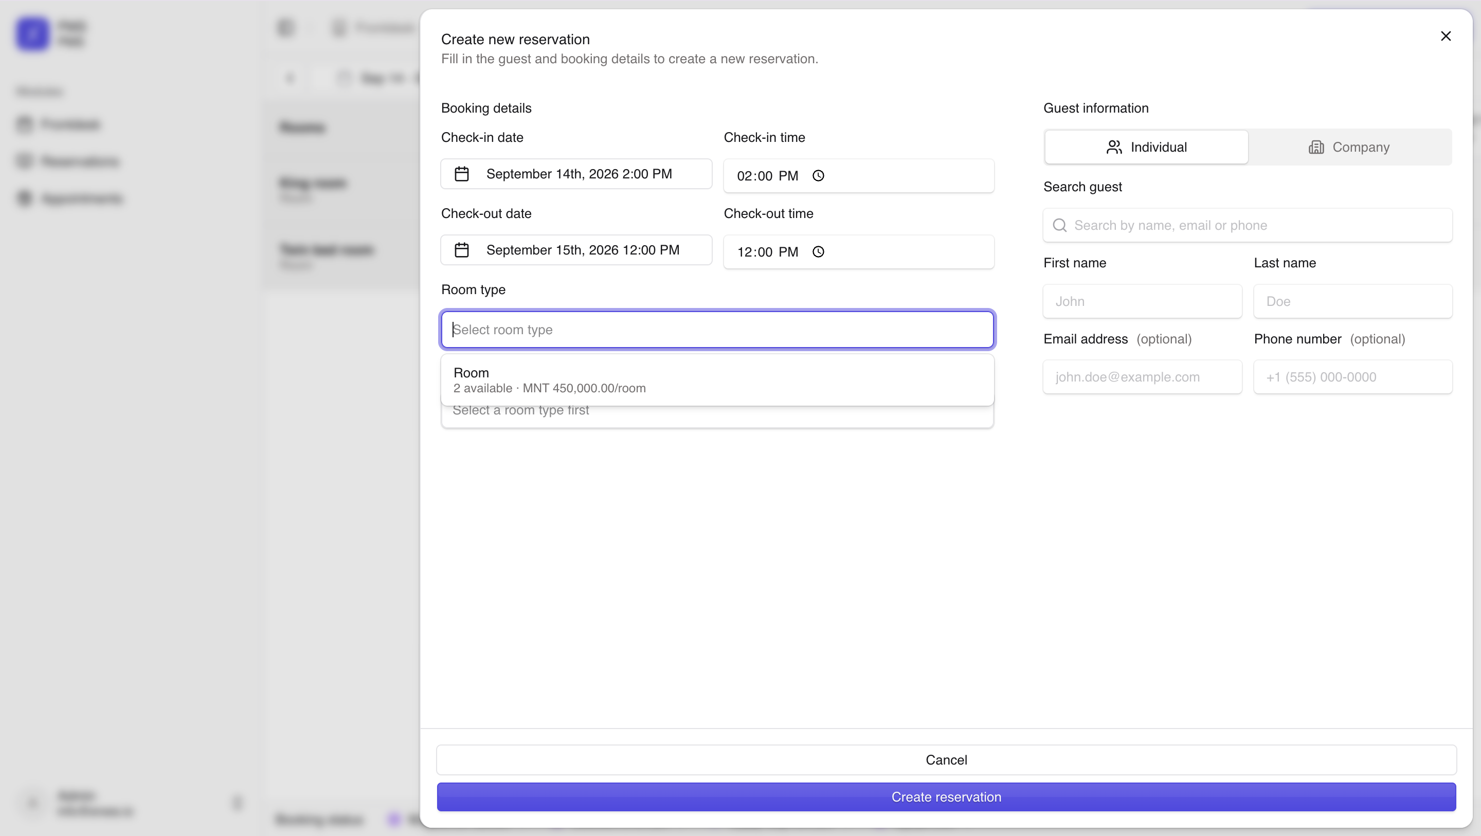Switch guest type to Company
Viewport: 1481px width, 836px height.
(x=1349, y=147)
